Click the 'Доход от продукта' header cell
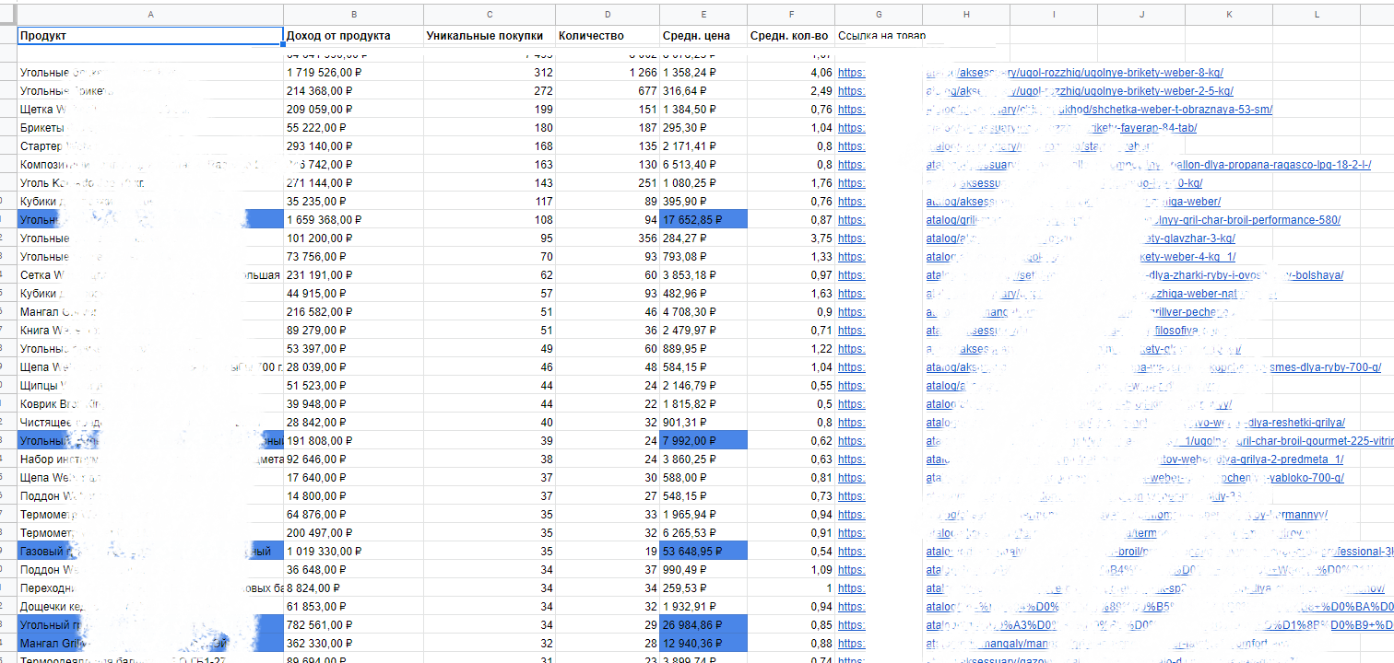Viewport: 1394px width, 663px height. tap(353, 36)
